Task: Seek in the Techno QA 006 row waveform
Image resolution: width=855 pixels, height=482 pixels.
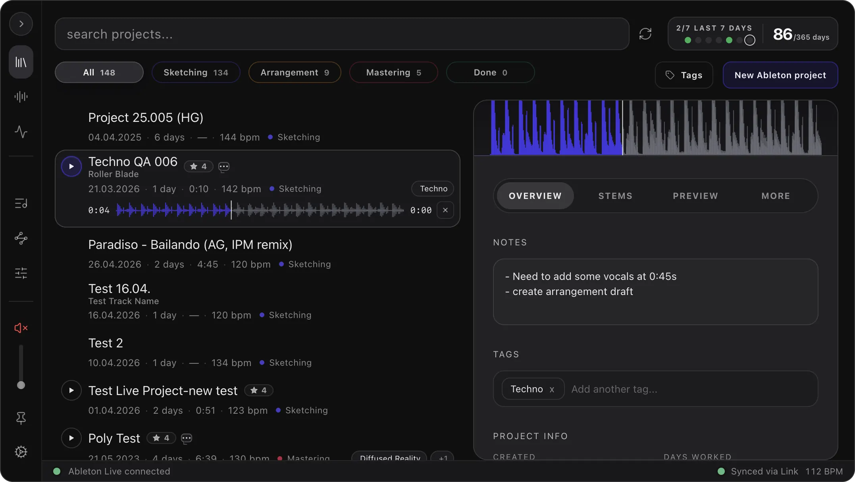Action: click(260, 210)
